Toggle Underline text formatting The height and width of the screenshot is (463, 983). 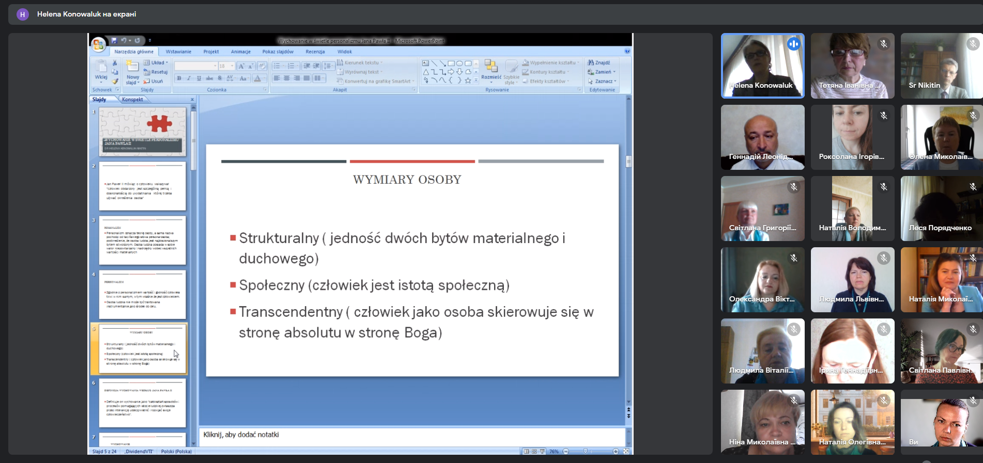pyautogui.click(x=199, y=78)
